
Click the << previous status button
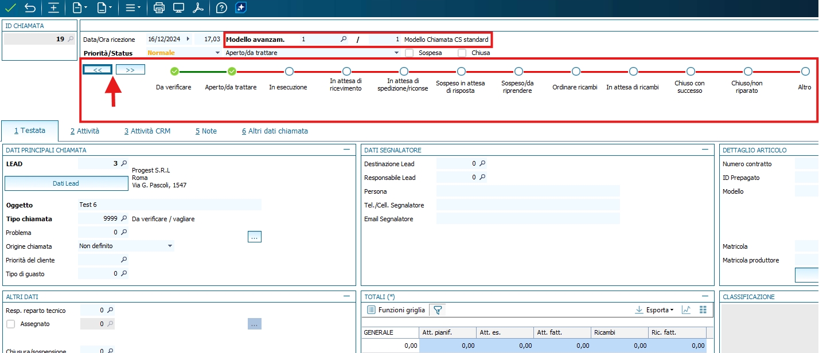97,69
